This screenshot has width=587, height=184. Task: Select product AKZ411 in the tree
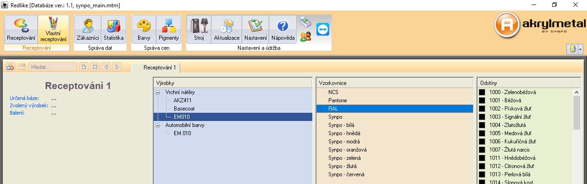(x=182, y=100)
